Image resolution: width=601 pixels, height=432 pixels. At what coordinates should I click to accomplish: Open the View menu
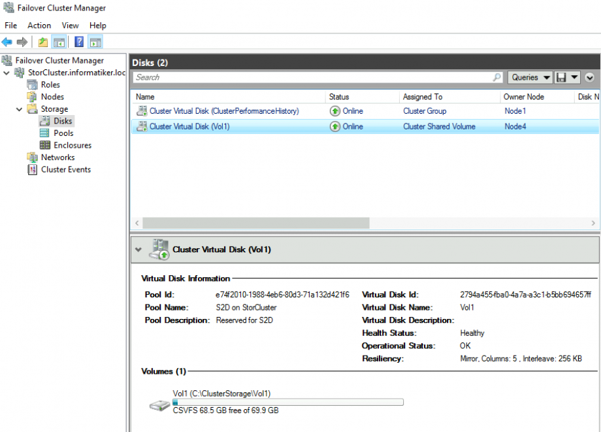70,25
